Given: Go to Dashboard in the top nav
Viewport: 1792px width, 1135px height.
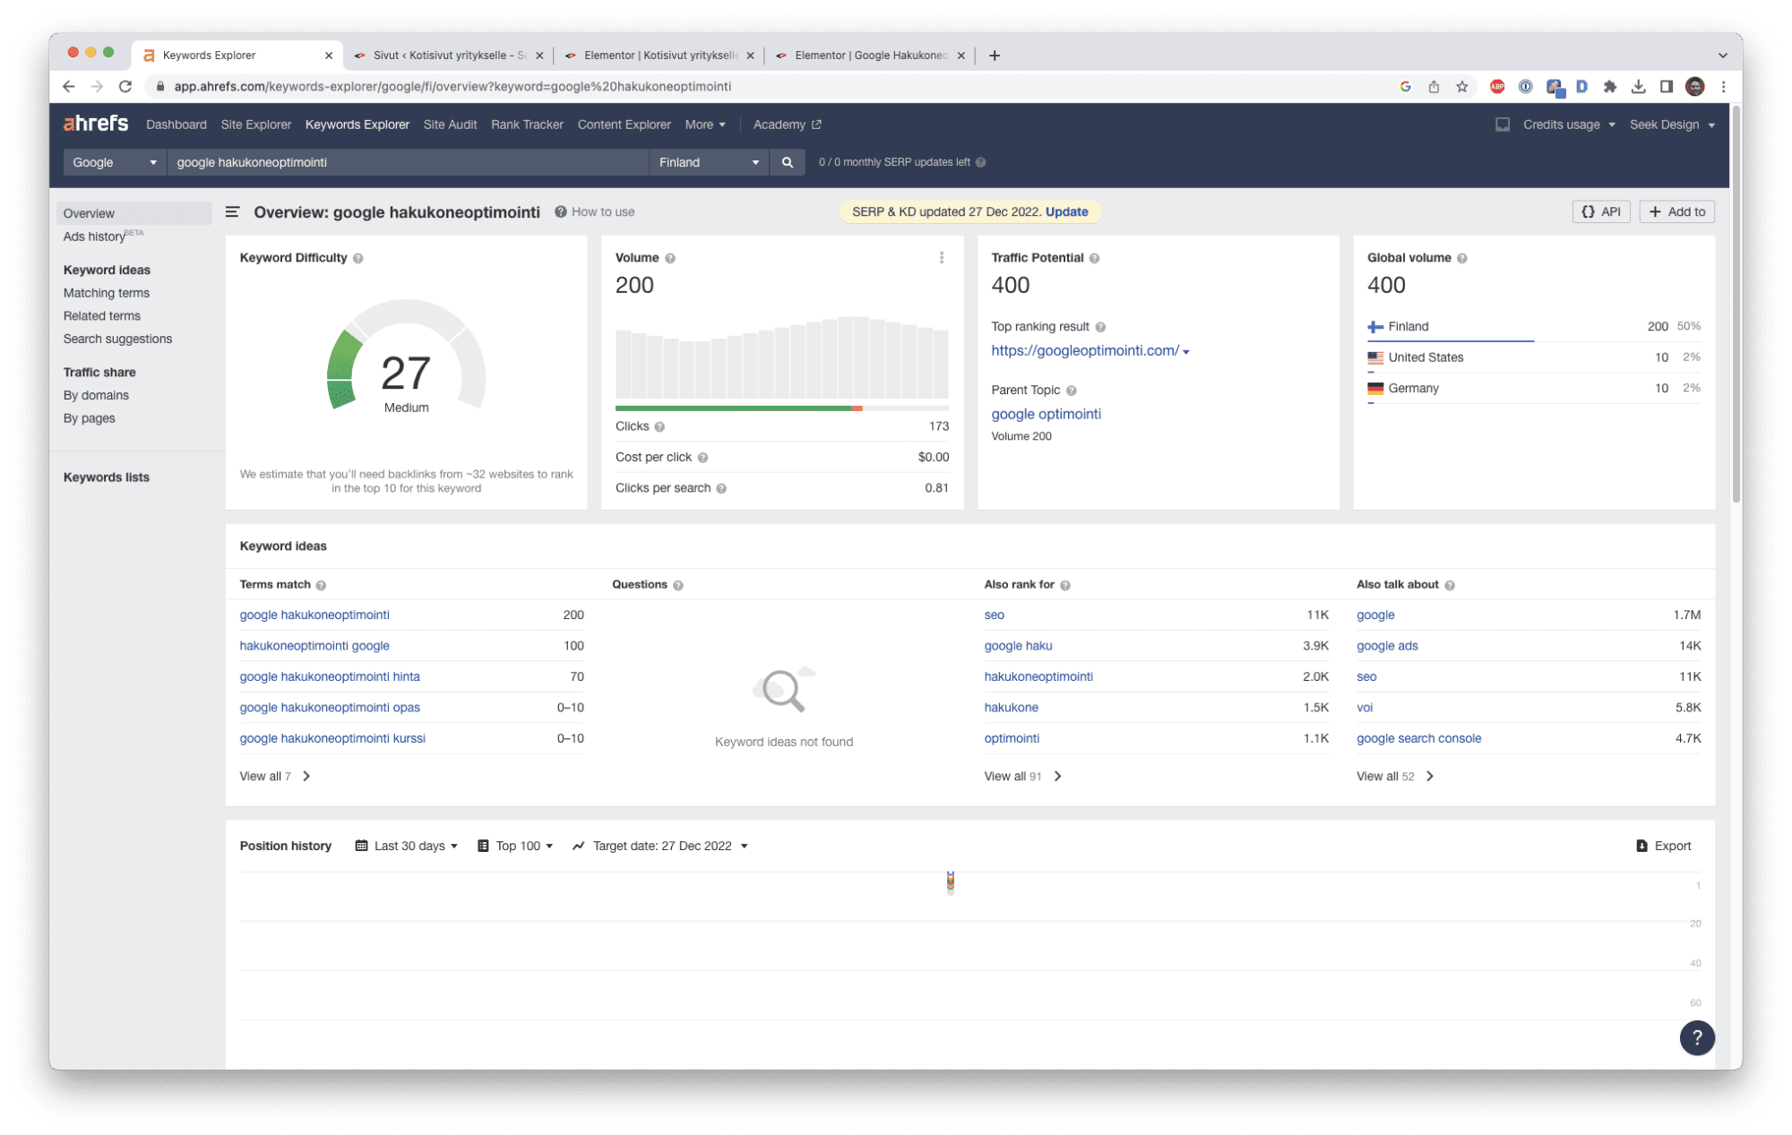Looking at the screenshot, I should click(176, 125).
